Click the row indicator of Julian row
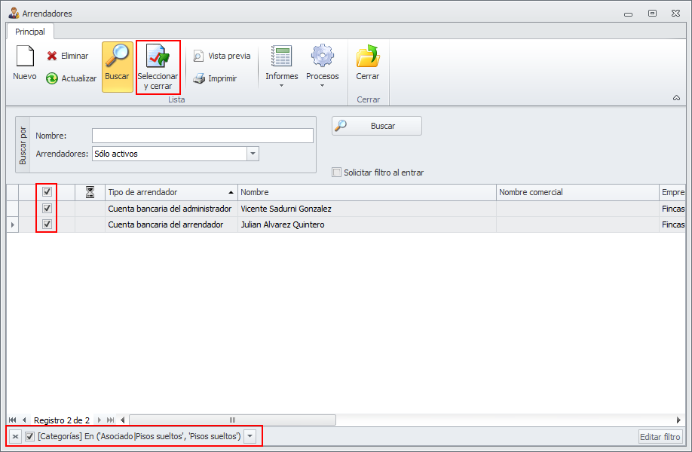 tap(12, 224)
